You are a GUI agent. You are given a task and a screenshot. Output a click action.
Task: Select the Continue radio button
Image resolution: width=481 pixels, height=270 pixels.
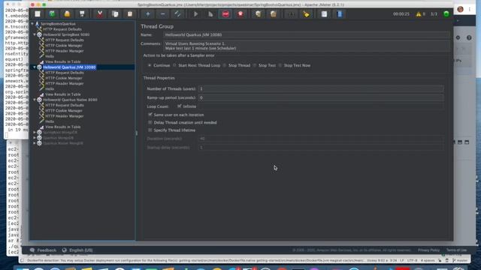150,65
